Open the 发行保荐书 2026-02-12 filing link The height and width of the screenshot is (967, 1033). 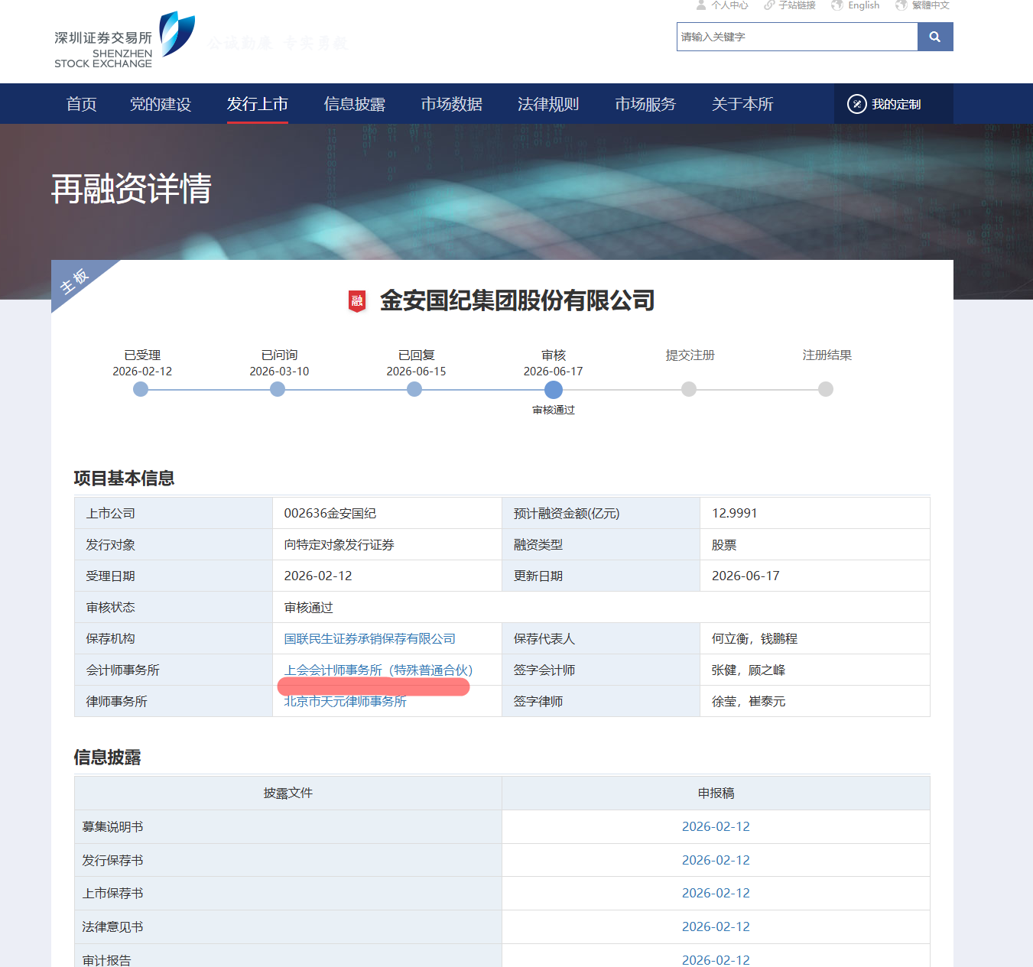pos(716,861)
